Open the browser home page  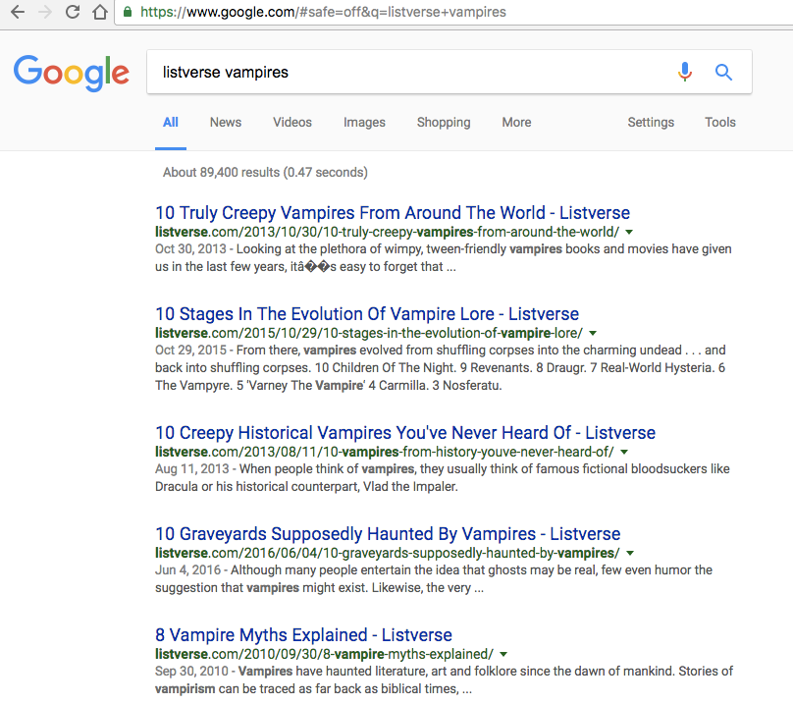click(98, 13)
